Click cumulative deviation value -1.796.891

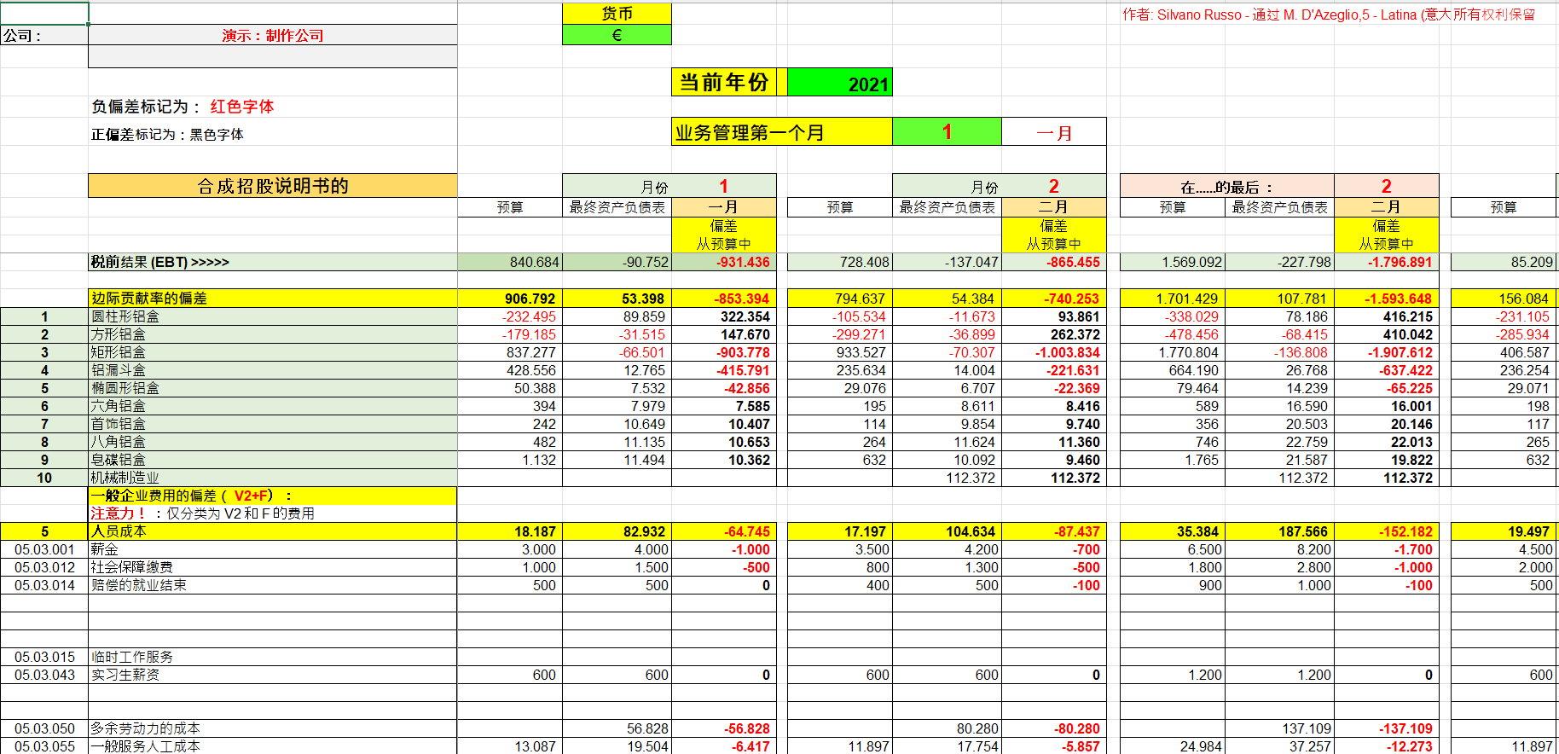(1387, 262)
